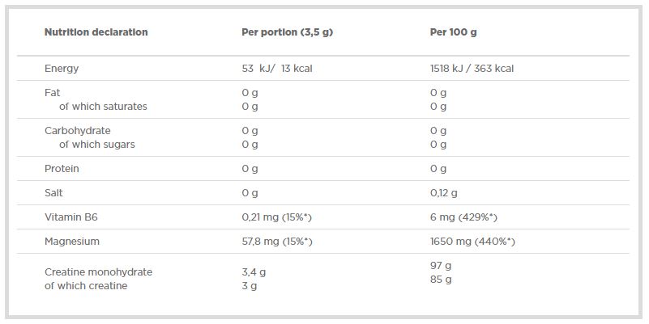
Task: Select the Fat row label
Action: [53, 93]
